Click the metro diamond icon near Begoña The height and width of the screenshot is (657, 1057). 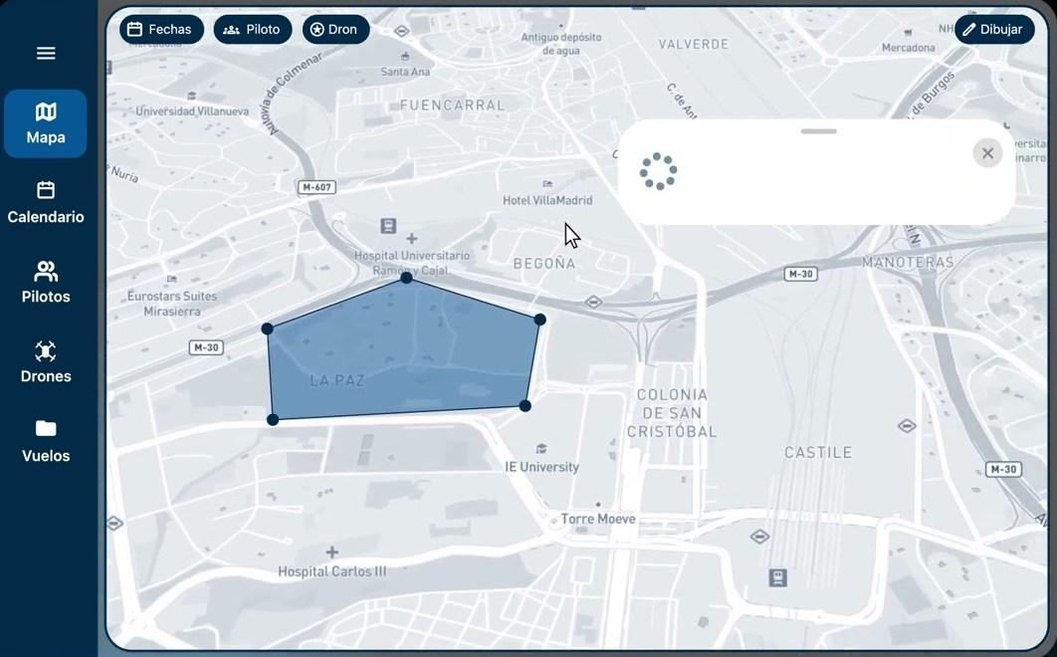(x=593, y=302)
